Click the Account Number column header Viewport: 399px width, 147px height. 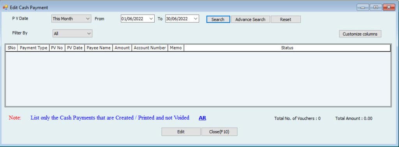pyautogui.click(x=150, y=48)
